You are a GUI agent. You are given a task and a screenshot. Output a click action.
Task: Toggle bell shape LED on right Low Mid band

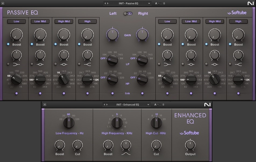click(x=183, y=64)
